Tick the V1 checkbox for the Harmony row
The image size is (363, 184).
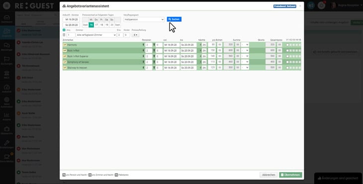287,45
